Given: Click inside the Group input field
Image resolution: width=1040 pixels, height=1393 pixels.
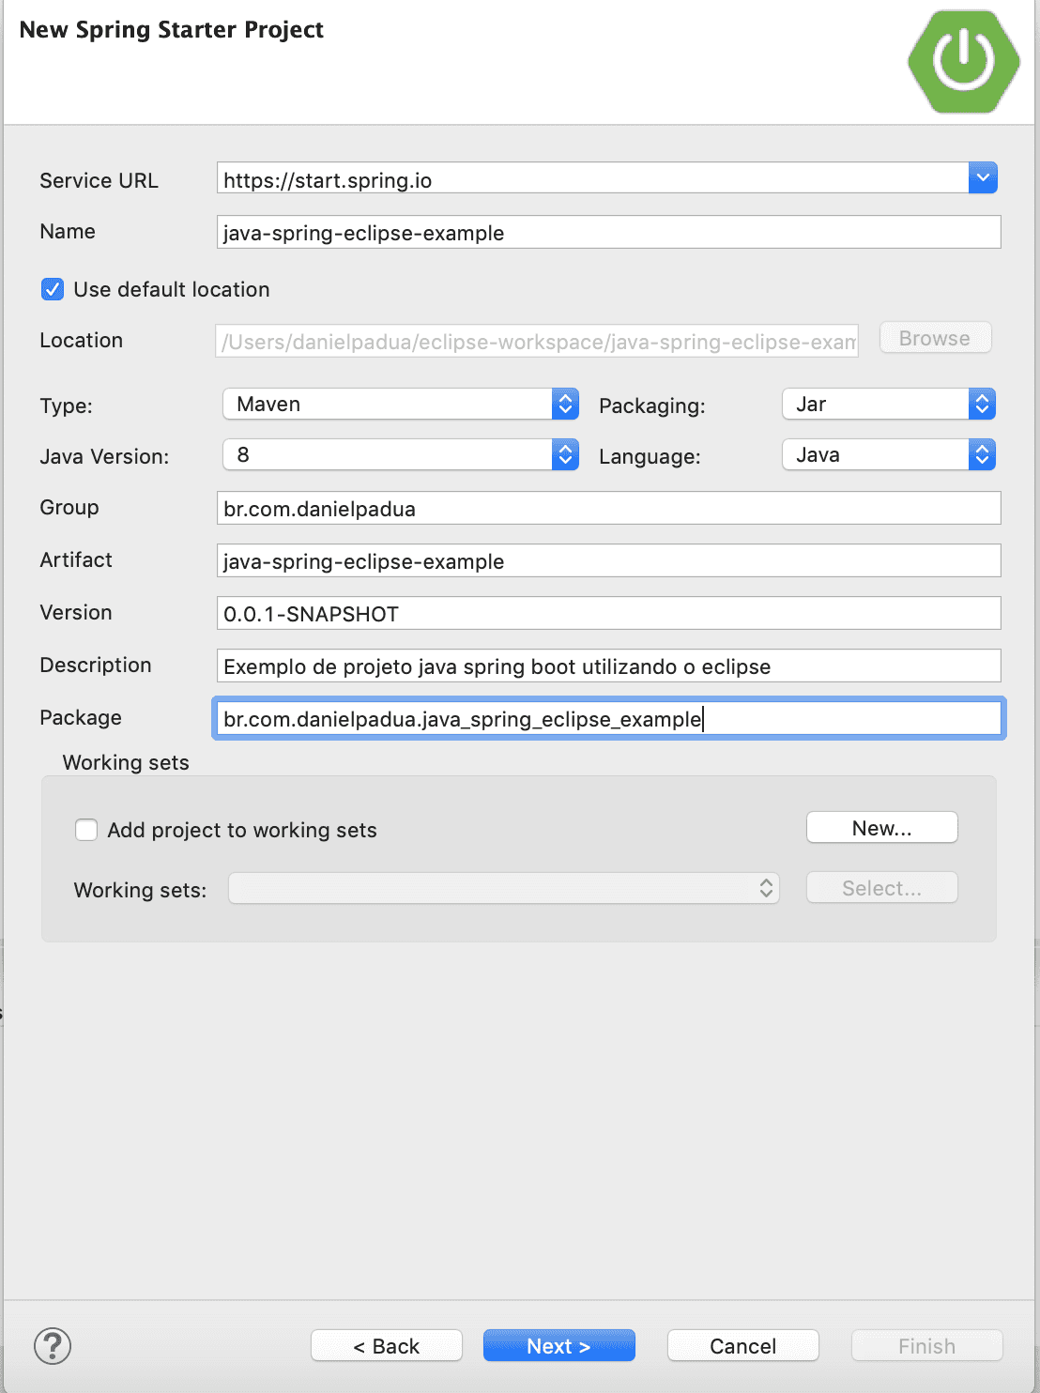Looking at the screenshot, I should click(x=608, y=508).
